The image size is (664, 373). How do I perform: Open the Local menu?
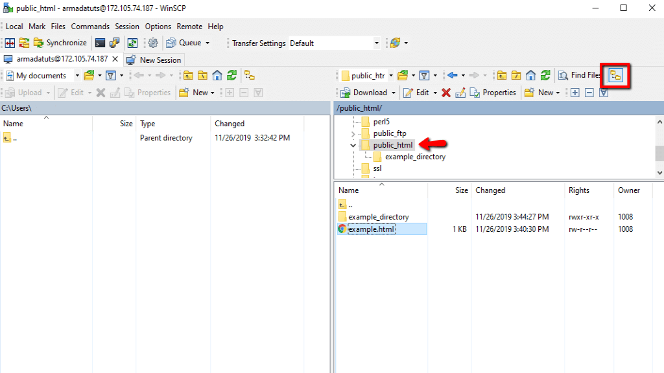pyautogui.click(x=14, y=26)
